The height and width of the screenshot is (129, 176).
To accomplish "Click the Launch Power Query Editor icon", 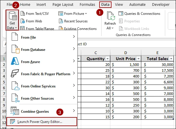I will [13, 121].
